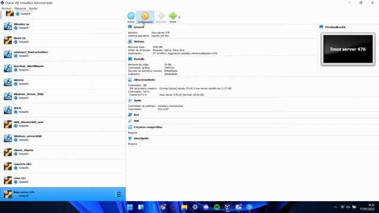The height and width of the screenshot is (213, 379).
Task: Select the Windows_server2008 machine
Action: (63, 138)
